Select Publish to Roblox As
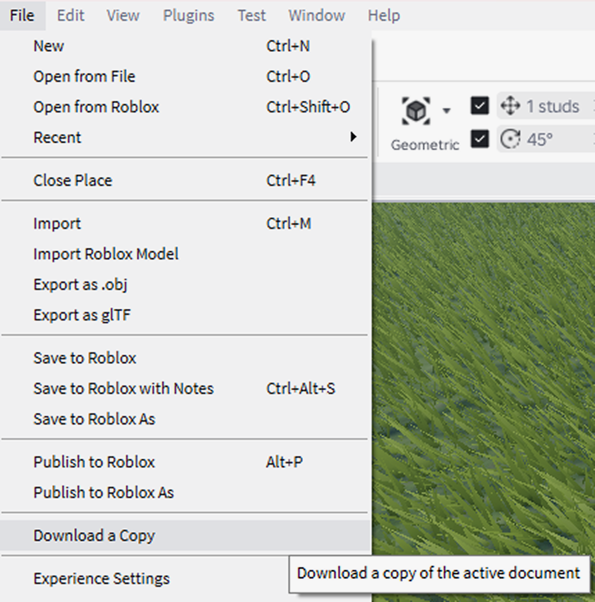The width and height of the screenshot is (595, 602). [x=185, y=492]
